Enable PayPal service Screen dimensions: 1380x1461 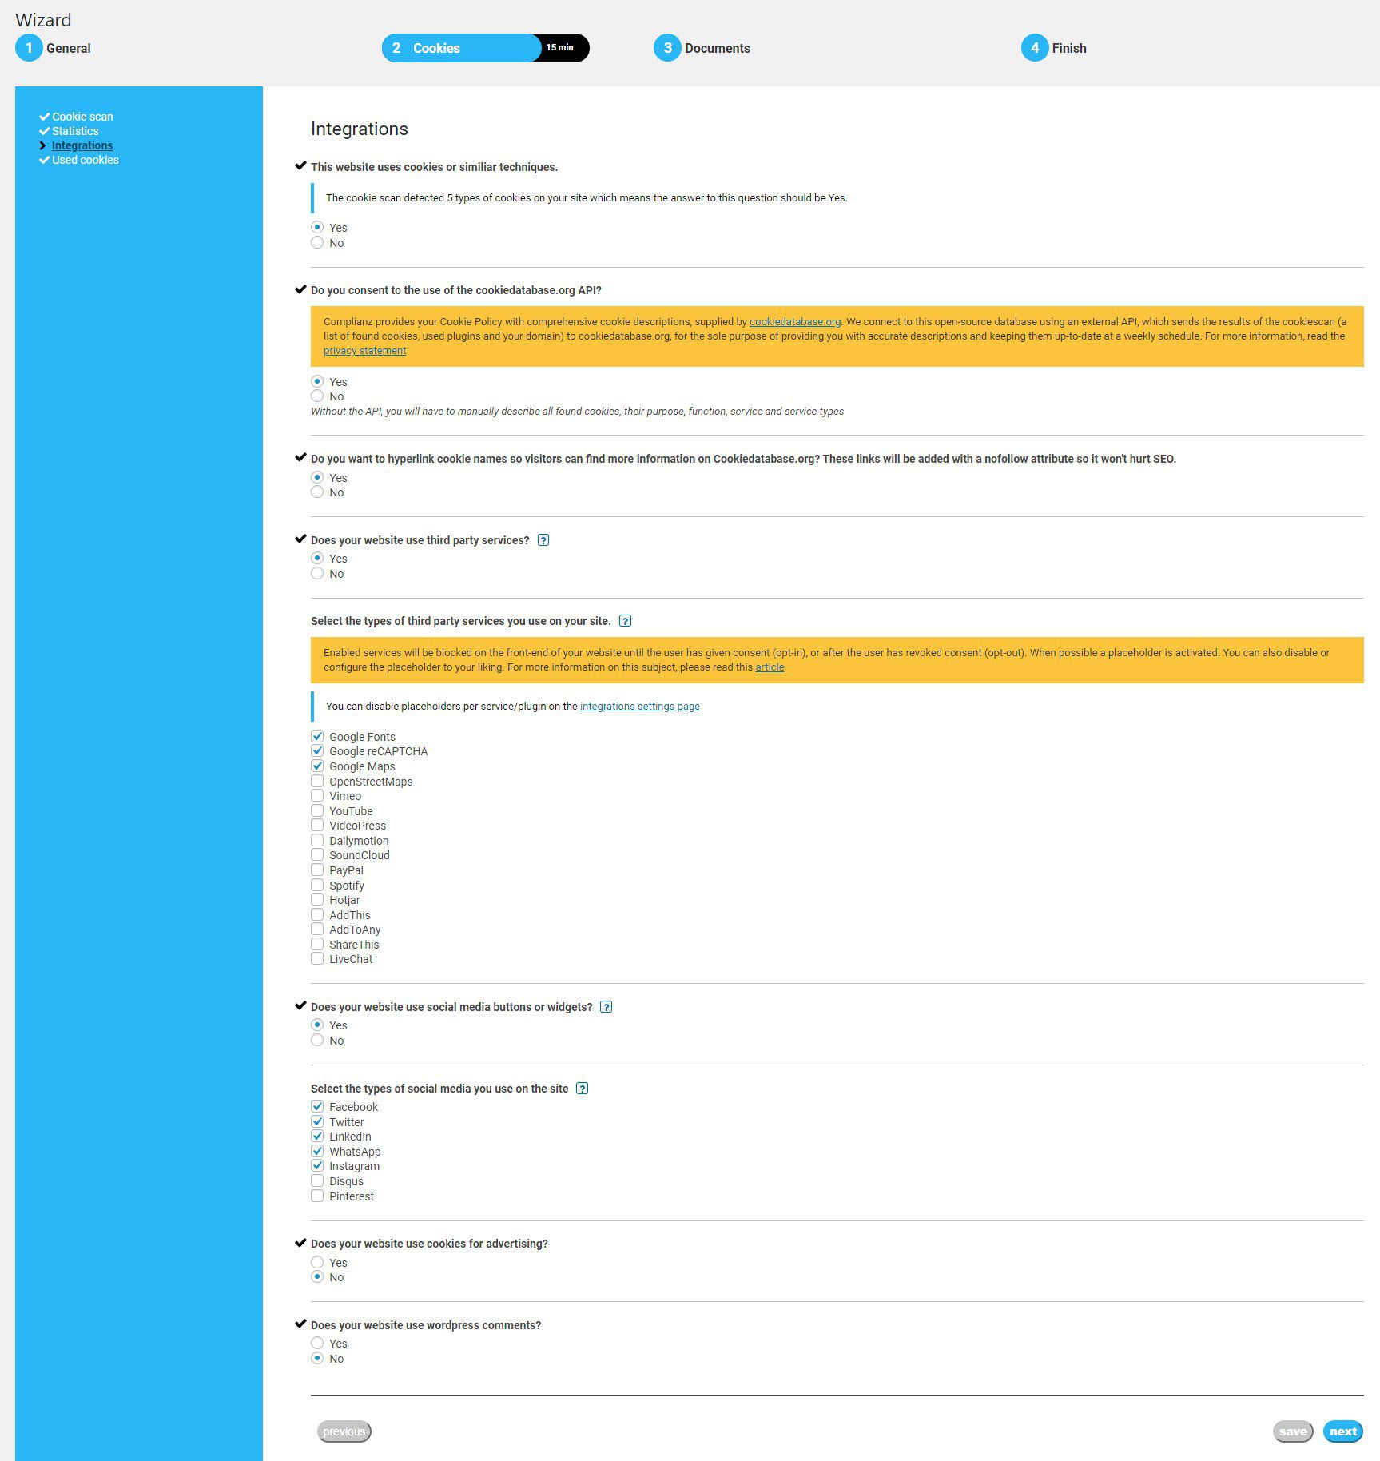(x=317, y=870)
